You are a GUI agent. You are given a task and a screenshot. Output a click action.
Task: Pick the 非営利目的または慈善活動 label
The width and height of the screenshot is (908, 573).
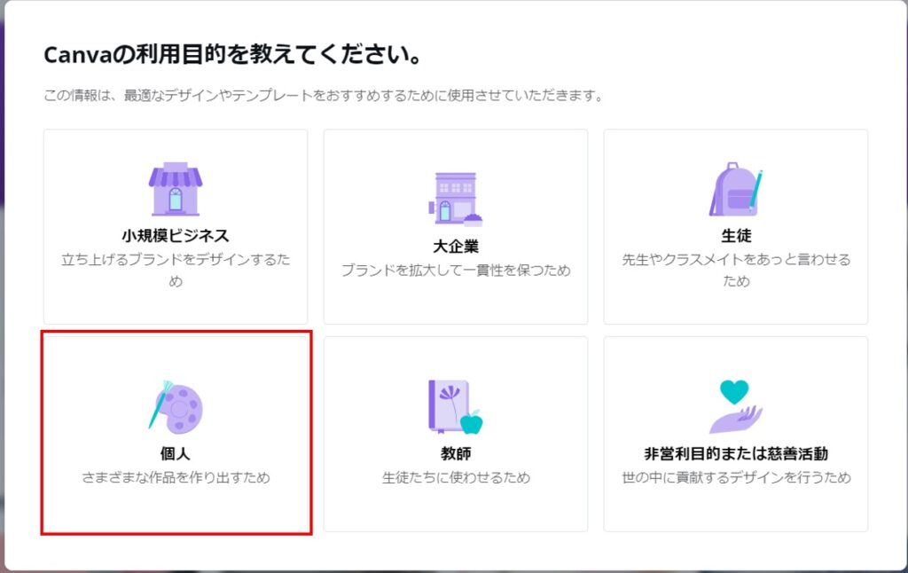click(736, 453)
